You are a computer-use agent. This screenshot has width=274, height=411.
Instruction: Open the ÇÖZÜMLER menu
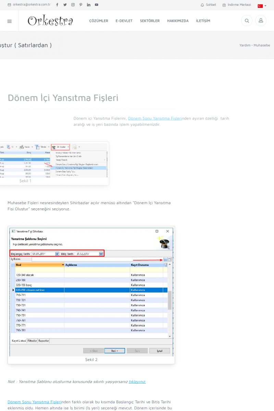pos(99,21)
